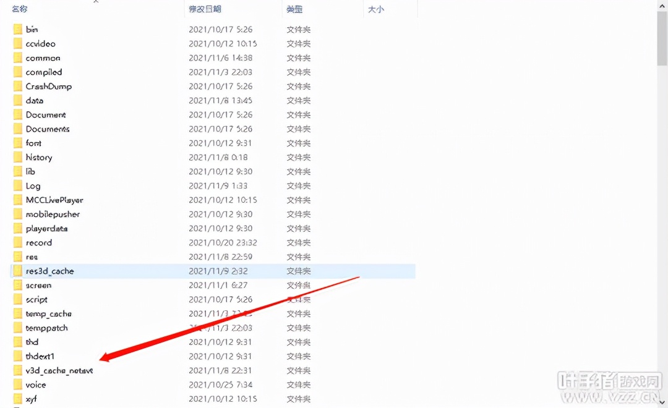Click the scrollbar up arrow
The height and width of the screenshot is (408, 668).
(663, 5)
